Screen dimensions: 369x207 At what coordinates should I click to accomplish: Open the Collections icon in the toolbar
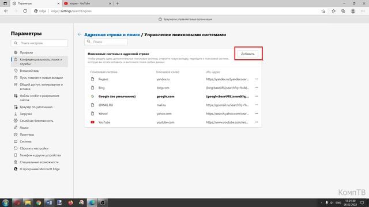[x=343, y=11]
